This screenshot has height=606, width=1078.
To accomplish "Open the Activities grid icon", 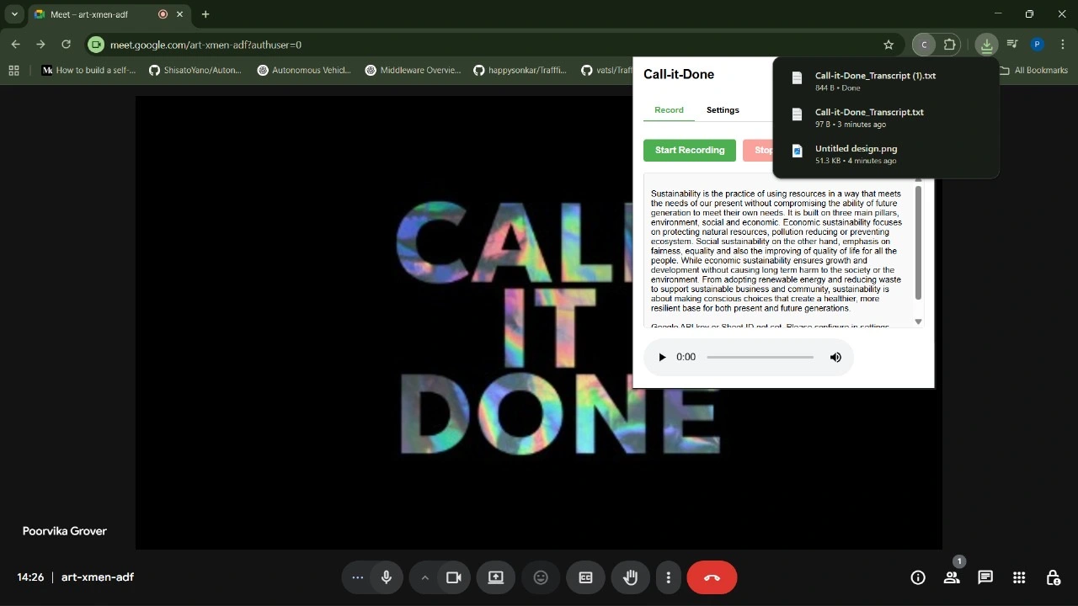I will point(1019,577).
